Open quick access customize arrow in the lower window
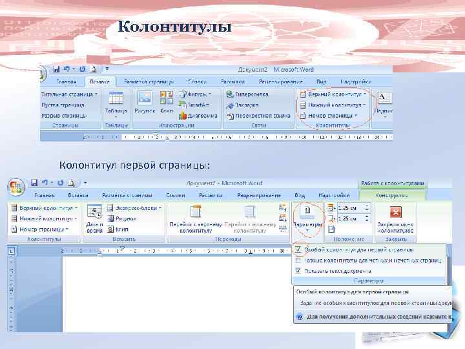 [85, 183]
